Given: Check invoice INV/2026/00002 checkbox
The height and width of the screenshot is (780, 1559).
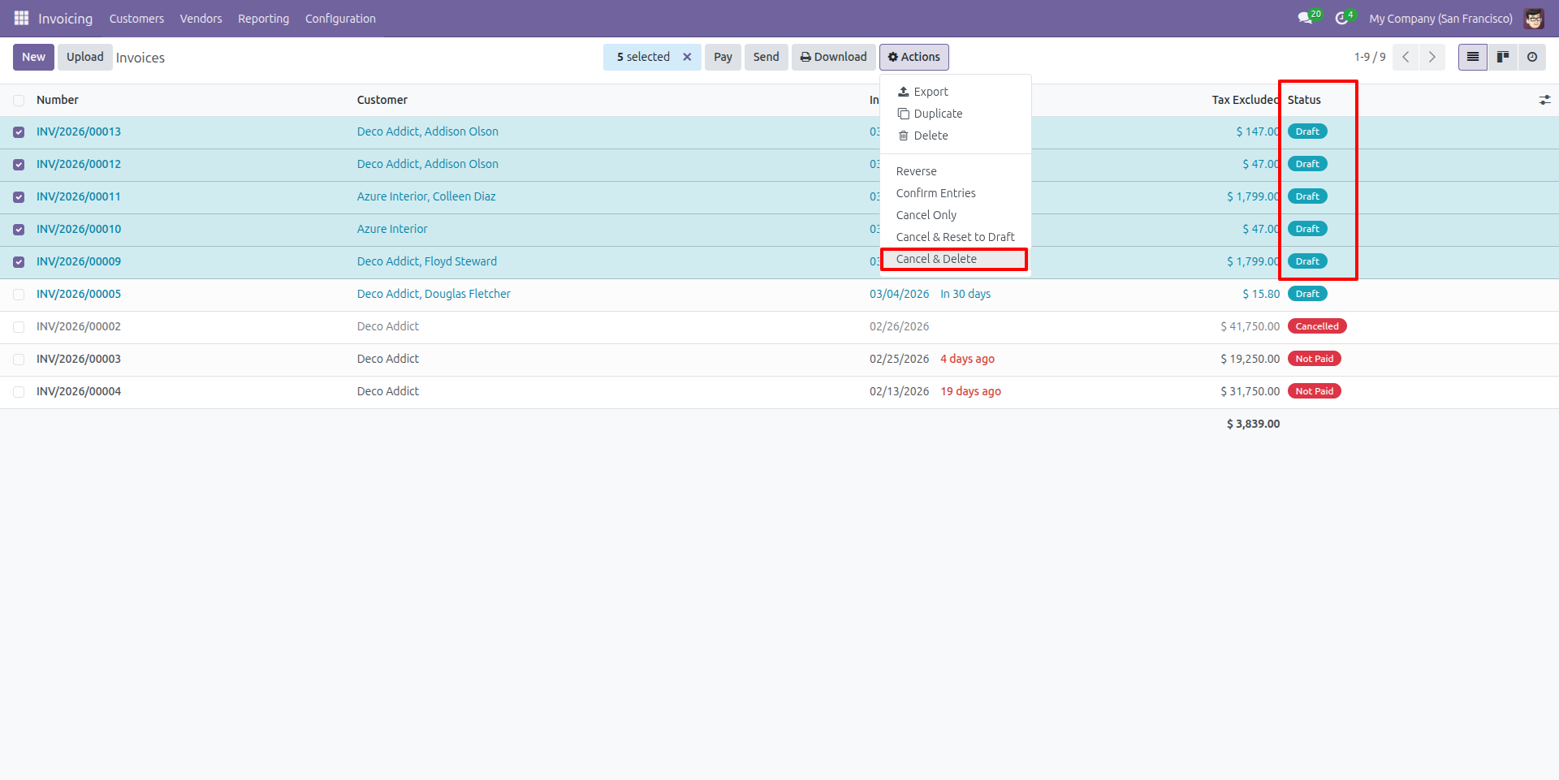Looking at the screenshot, I should (x=19, y=327).
